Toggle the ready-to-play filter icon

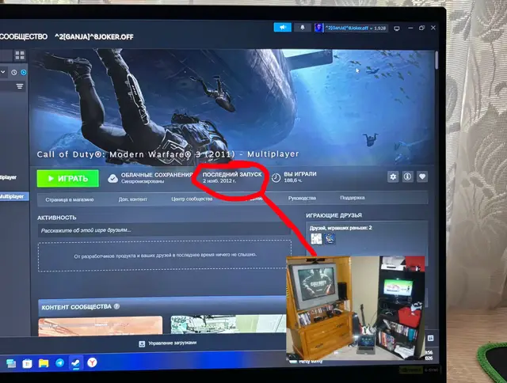point(24,72)
